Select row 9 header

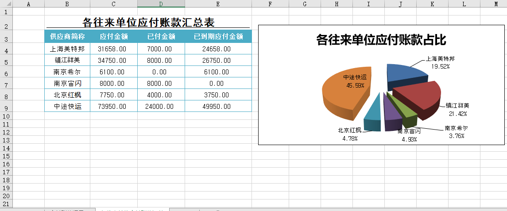click(x=6, y=107)
